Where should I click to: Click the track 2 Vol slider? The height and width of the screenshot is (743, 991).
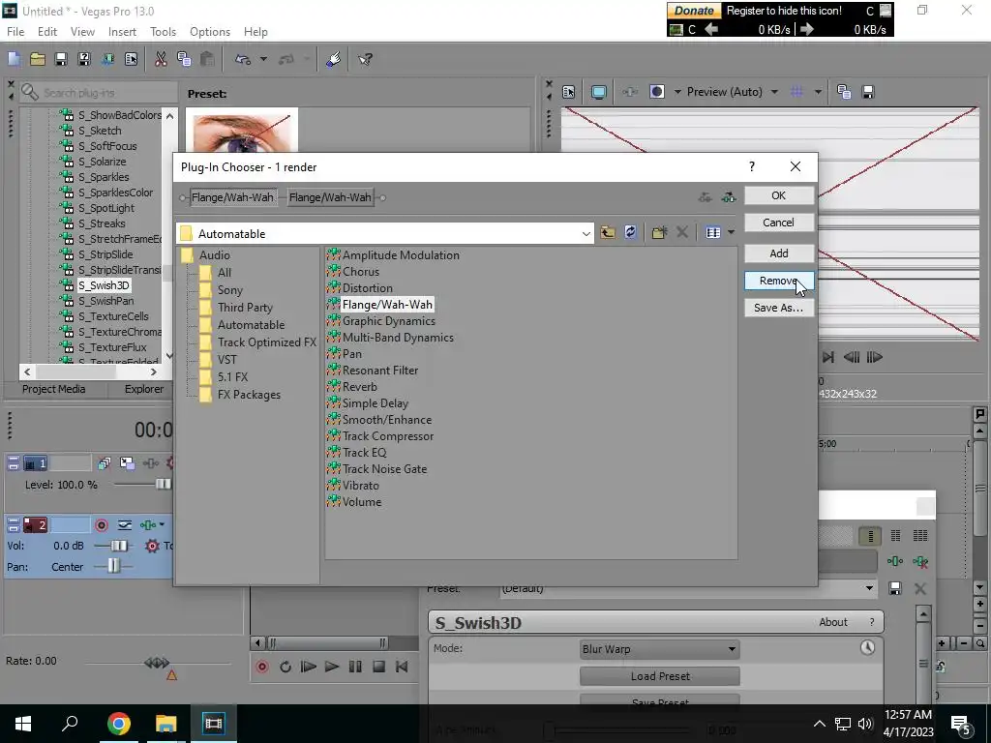click(x=118, y=546)
